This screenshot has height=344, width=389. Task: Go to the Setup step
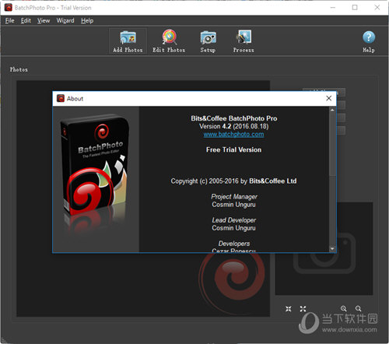click(x=208, y=41)
